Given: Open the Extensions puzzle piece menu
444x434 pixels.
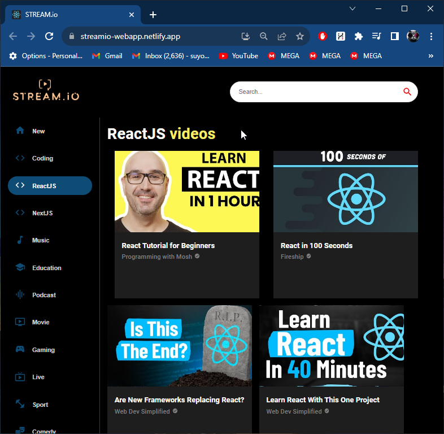Looking at the screenshot, I should click(x=359, y=36).
